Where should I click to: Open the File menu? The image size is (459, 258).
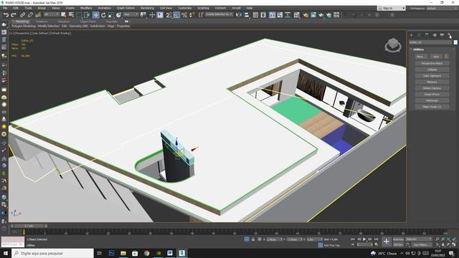point(5,8)
